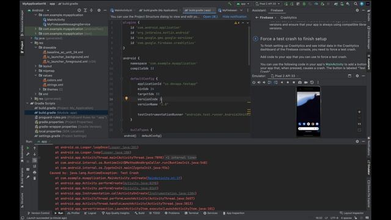Go back with Firebase arrow

(x=257, y=18)
